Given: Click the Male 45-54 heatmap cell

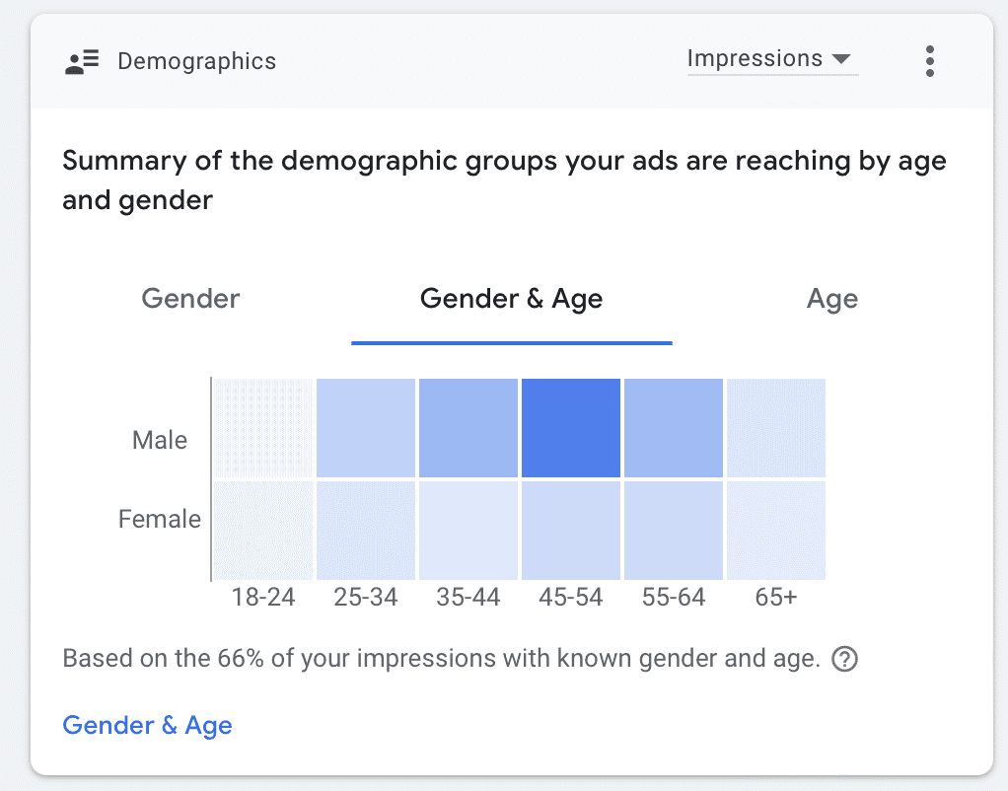Looking at the screenshot, I should coord(571,427).
